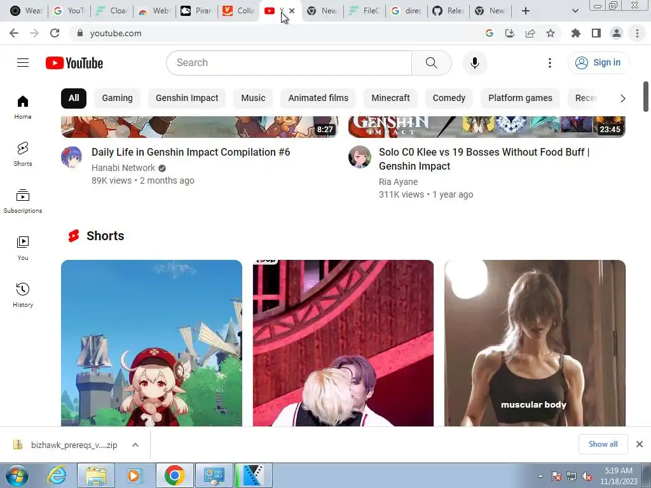Switch to the Piran tab

(x=197, y=11)
